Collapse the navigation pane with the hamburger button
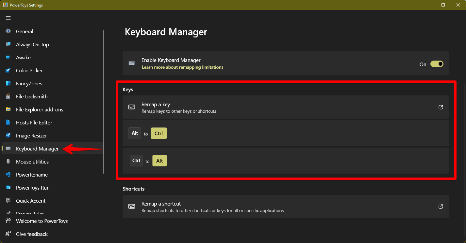Image resolution: width=466 pixels, height=243 pixels. (x=8, y=18)
